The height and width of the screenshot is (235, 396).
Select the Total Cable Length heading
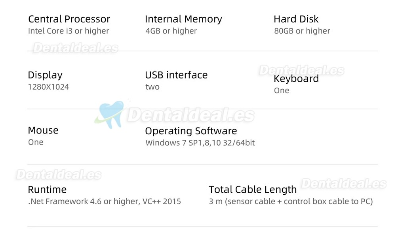coord(253,190)
